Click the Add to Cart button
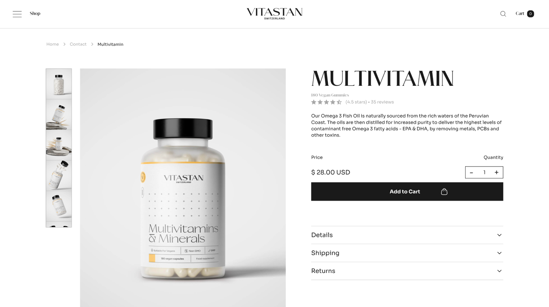 point(407,191)
